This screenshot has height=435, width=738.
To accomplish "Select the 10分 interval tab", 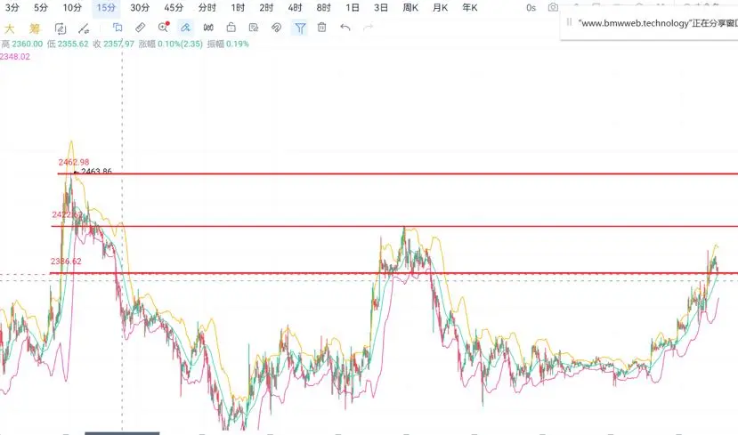I will coord(72,7).
